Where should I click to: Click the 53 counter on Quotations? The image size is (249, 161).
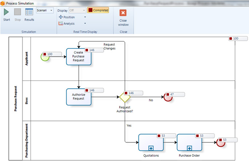point(166,136)
